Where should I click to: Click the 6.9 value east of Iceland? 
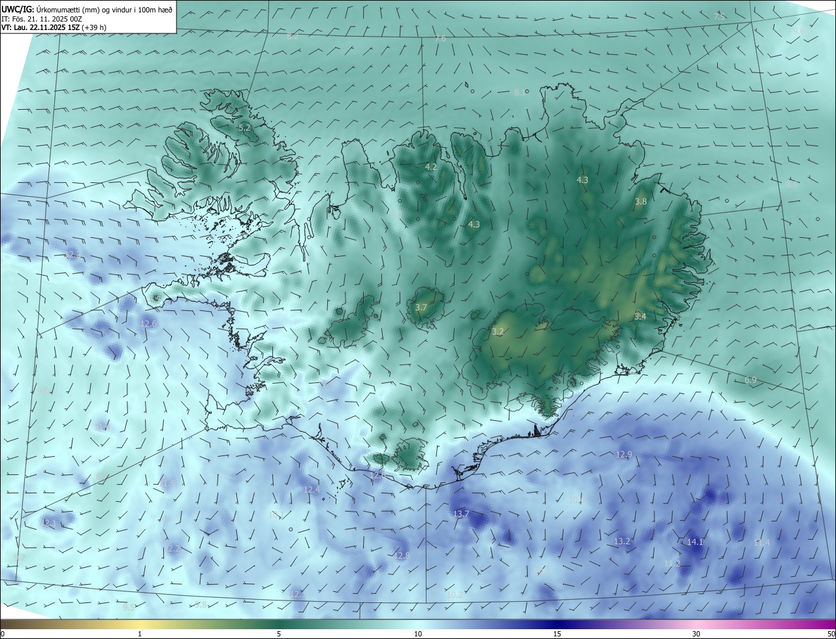[750, 380]
